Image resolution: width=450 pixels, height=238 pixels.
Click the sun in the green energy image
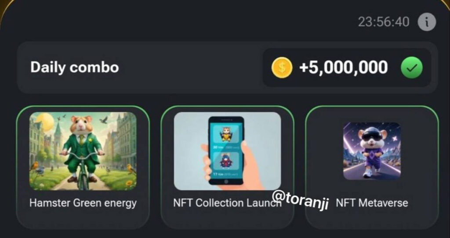click(45, 122)
